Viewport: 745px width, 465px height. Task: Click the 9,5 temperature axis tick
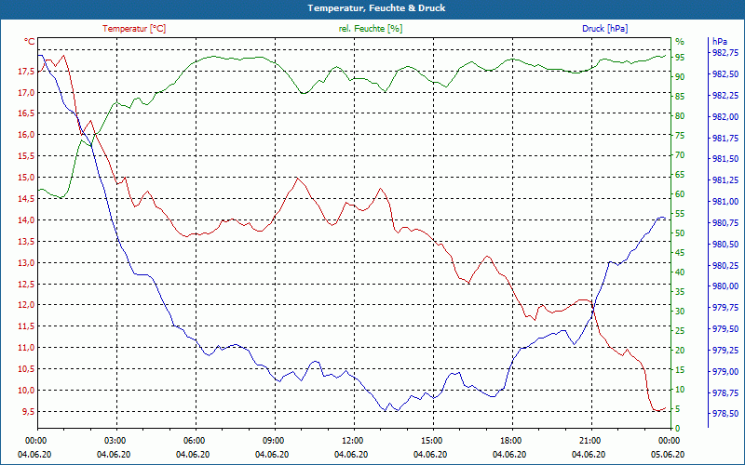point(28,411)
